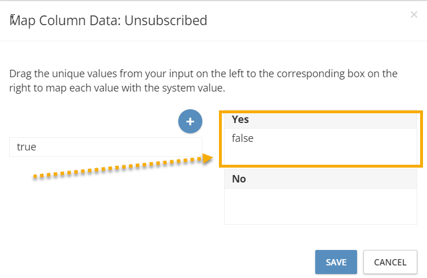Click the I-beam cursor beside the title
Viewport: 427px width, 278px height.
(x=13, y=19)
